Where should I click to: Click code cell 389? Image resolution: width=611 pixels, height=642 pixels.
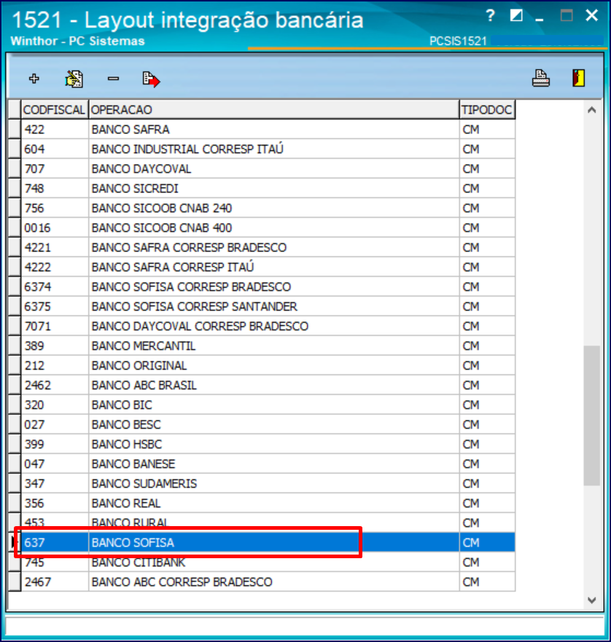pyautogui.click(x=55, y=346)
